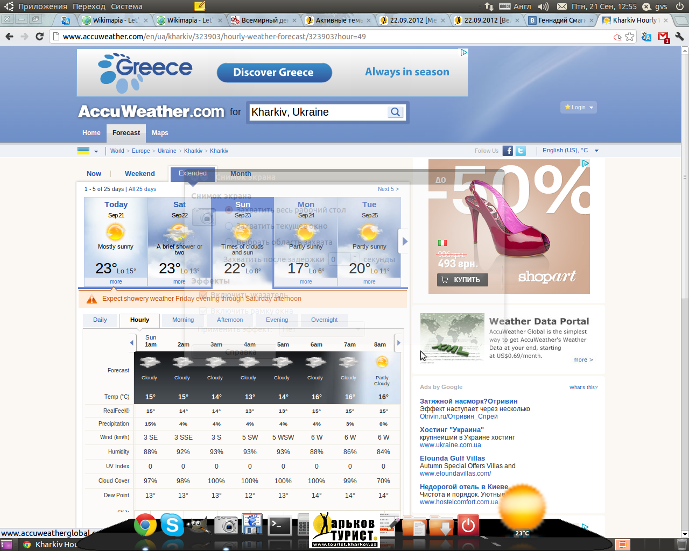The width and height of the screenshot is (689, 551).
Task: Reload the page with the refresh icon
Action: click(x=39, y=37)
